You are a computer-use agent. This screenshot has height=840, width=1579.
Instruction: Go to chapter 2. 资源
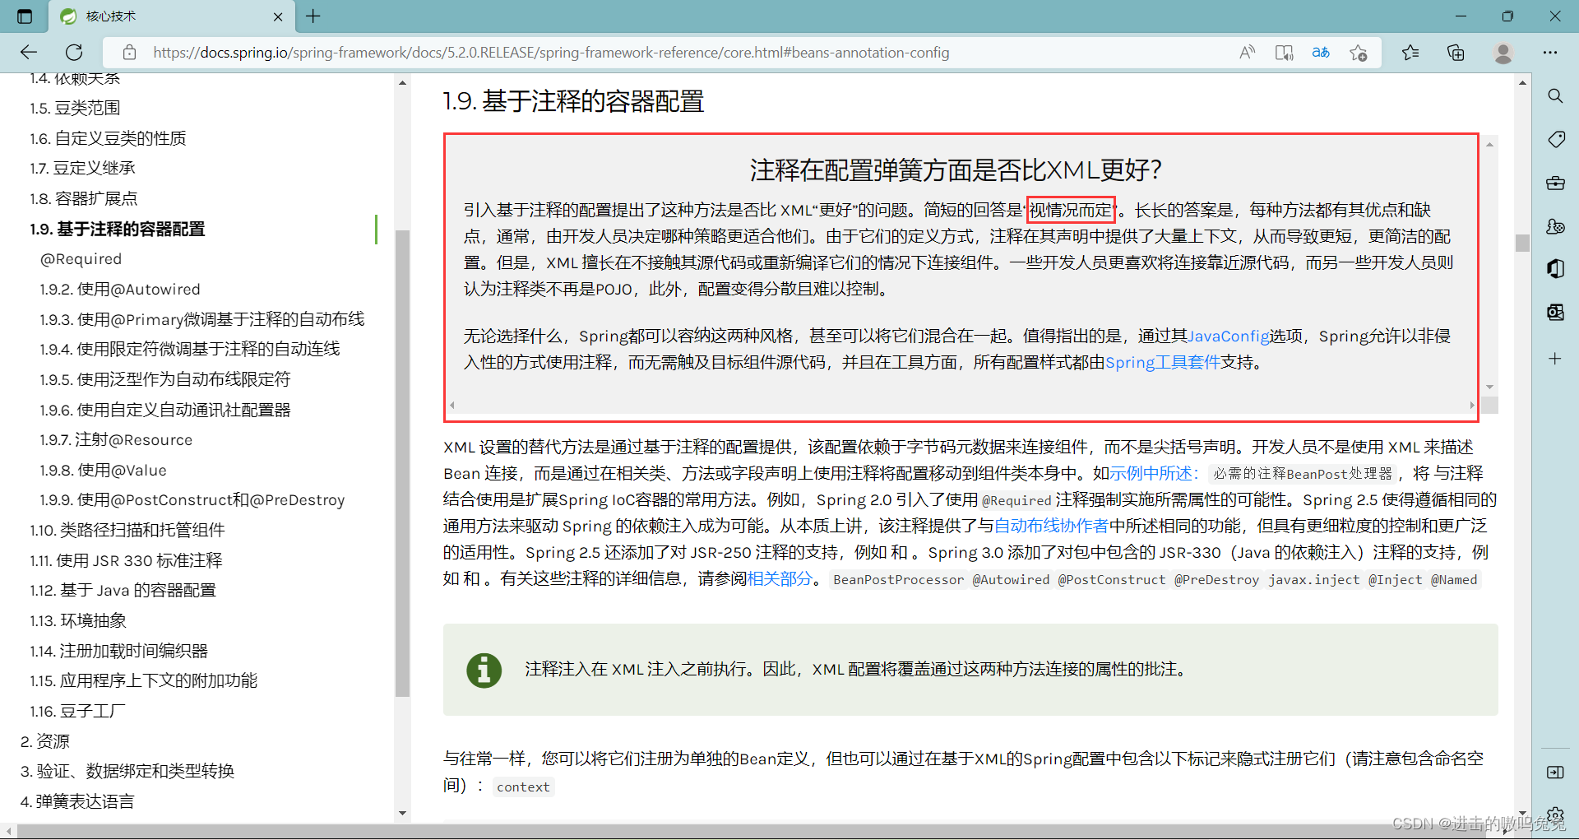[45, 741]
